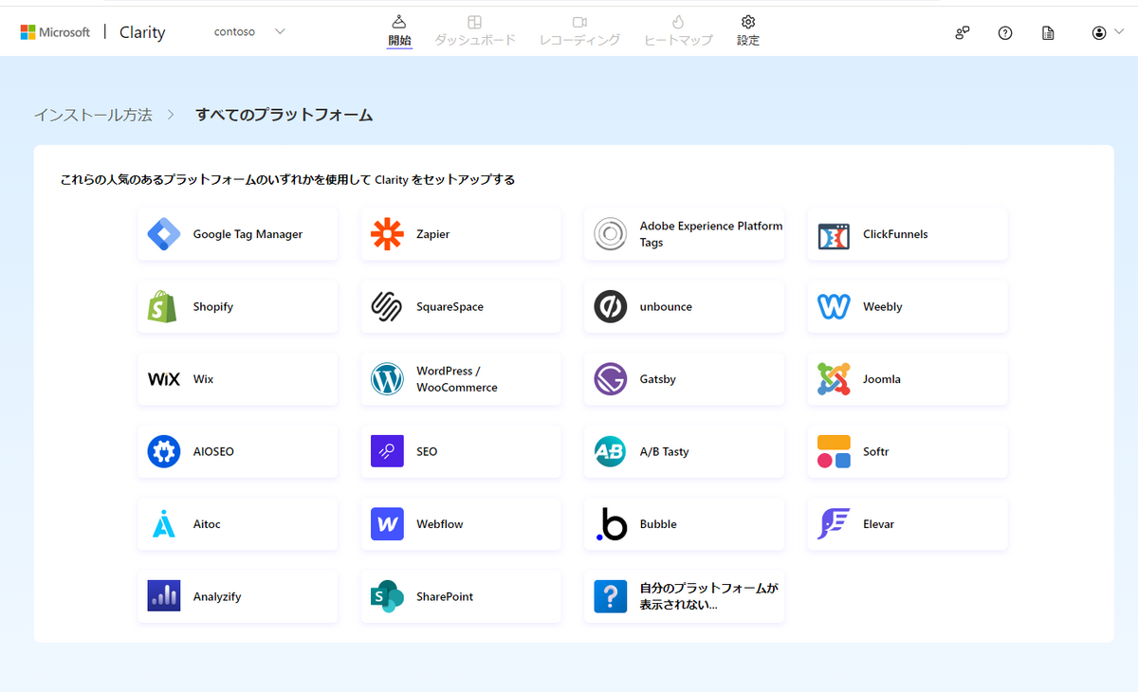Click the Adobe Experience Platform Tags icon
This screenshot has height=692, width=1138.
coord(610,234)
